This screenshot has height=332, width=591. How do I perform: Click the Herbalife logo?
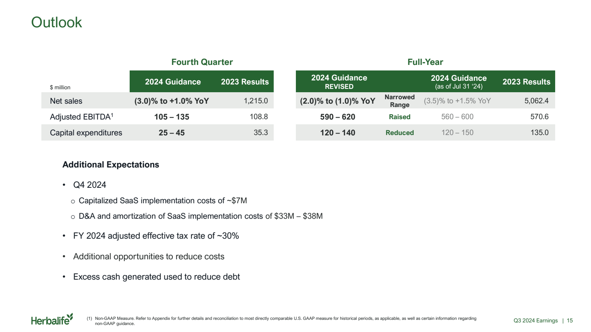pos(52,319)
